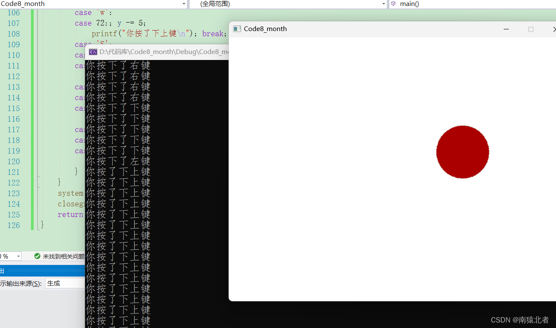556x328 pixels.
Task: Click line number 126 in the editor
Action: 14,225
